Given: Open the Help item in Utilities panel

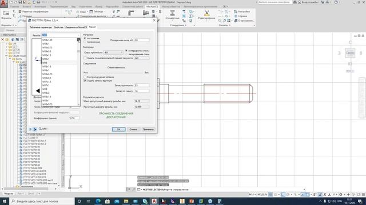Looking at the screenshot, I should (241, 16).
